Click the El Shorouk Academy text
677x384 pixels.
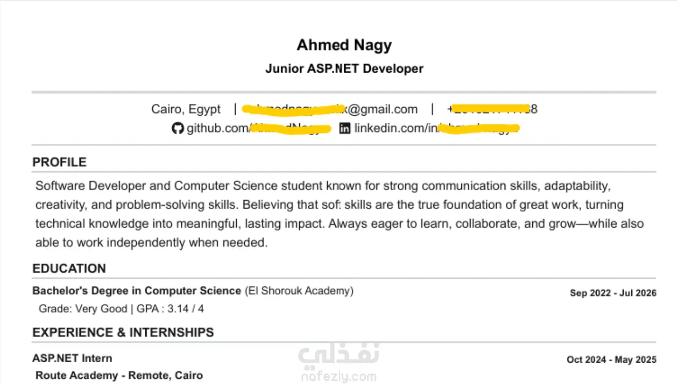tap(299, 291)
